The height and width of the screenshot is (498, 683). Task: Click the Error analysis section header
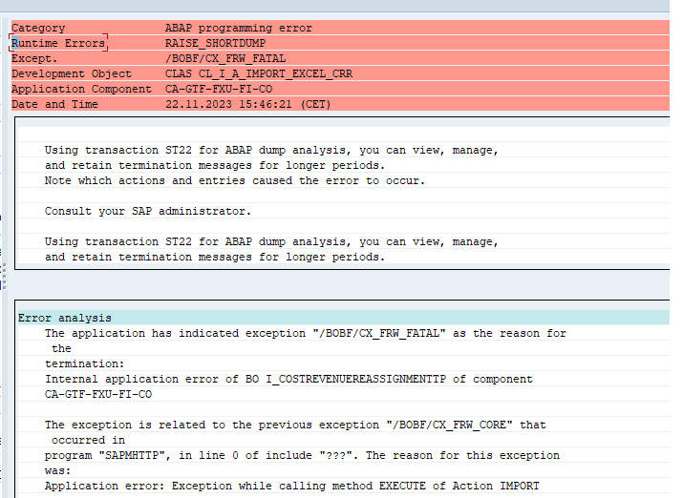[64, 318]
